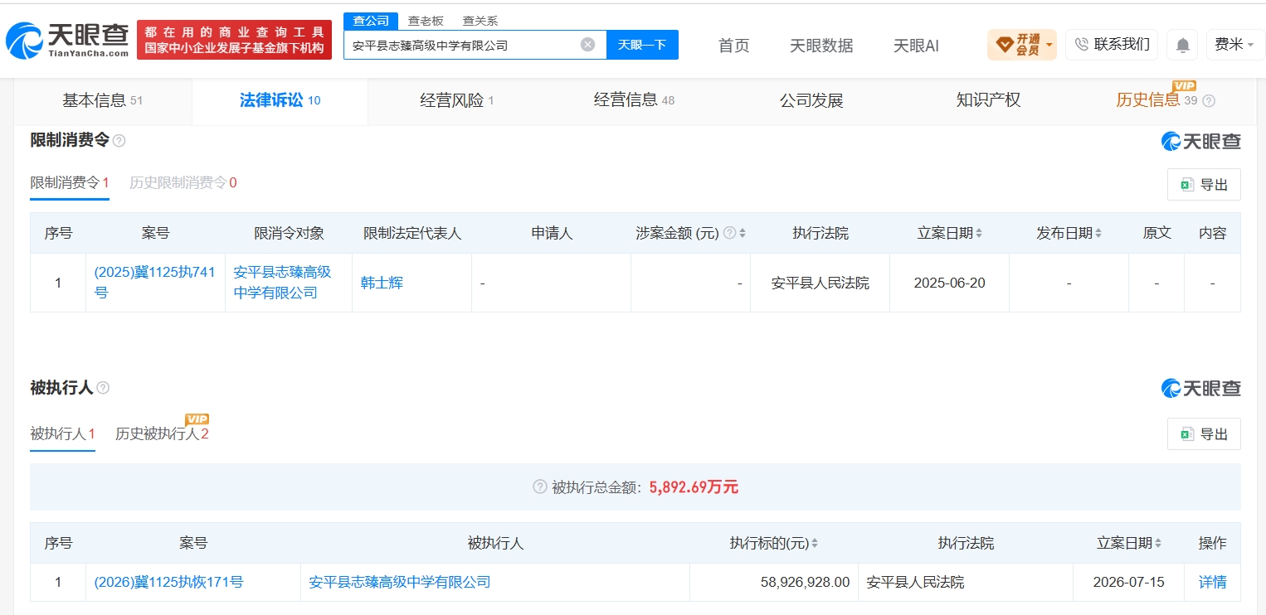Click the 联系我们 phone button

[x=1113, y=45]
